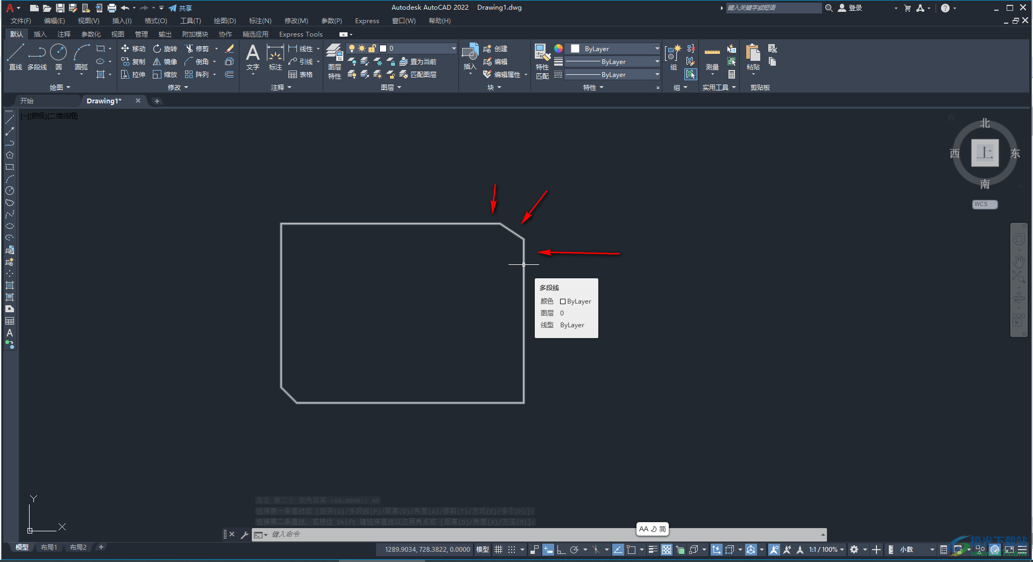Click the search keyword input box
1033x562 pixels.
point(773,8)
